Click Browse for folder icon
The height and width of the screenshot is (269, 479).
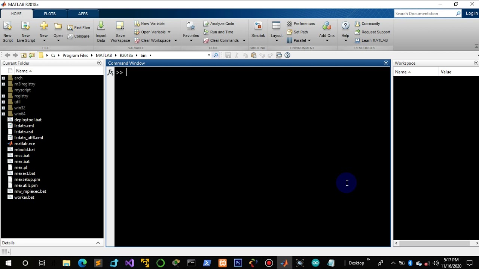[x=32, y=55]
